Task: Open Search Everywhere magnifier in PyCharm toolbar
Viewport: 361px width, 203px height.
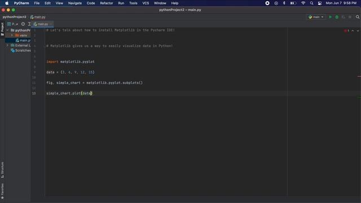Action: [x=358, y=17]
